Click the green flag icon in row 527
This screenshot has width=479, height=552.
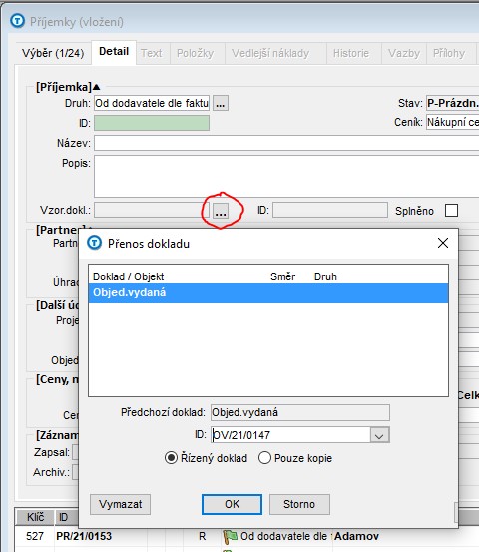pyautogui.click(x=231, y=536)
